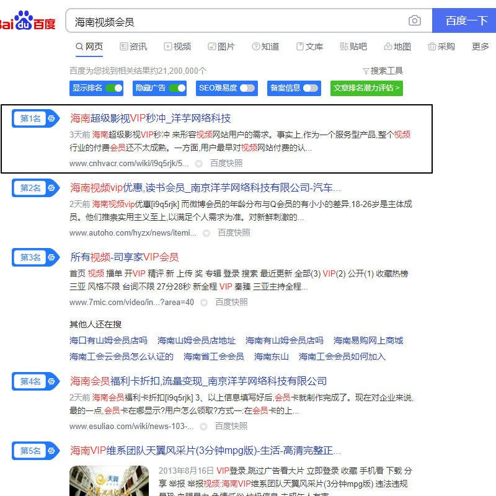The image size is (496, 496).
Task: Open result 海南视频vip优惠,读书会员
Action: [206, 188]
